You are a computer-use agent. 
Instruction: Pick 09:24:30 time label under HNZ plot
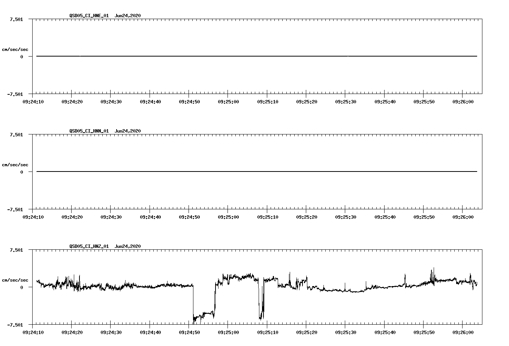click(111, 332)
